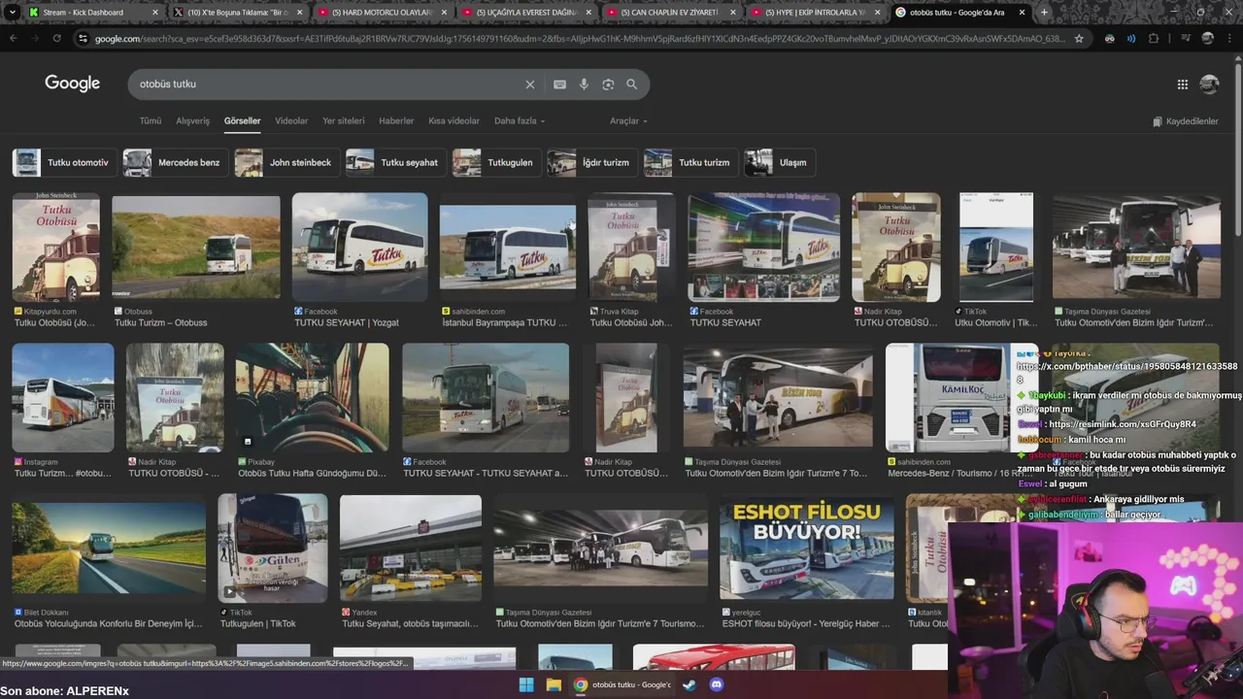Screen dimensions: 1243x699
Task: Open Discord from the taskbar
Action: (717, 684)
